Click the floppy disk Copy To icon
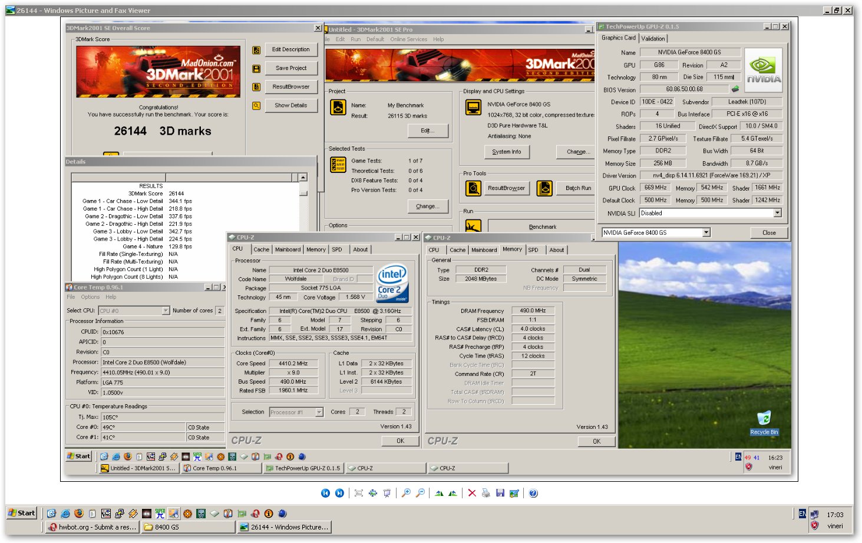 pyautogui.click(x=500, y=493)
